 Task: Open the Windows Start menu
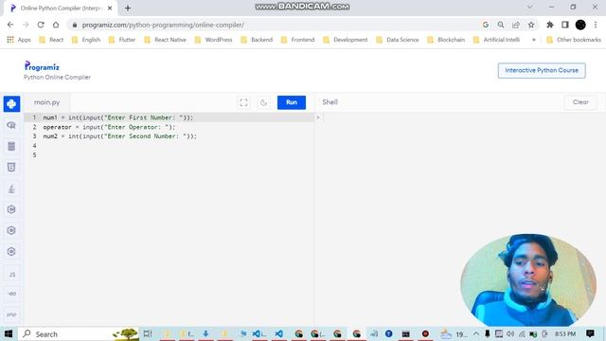pyautogui.click(x=9, y=333)
